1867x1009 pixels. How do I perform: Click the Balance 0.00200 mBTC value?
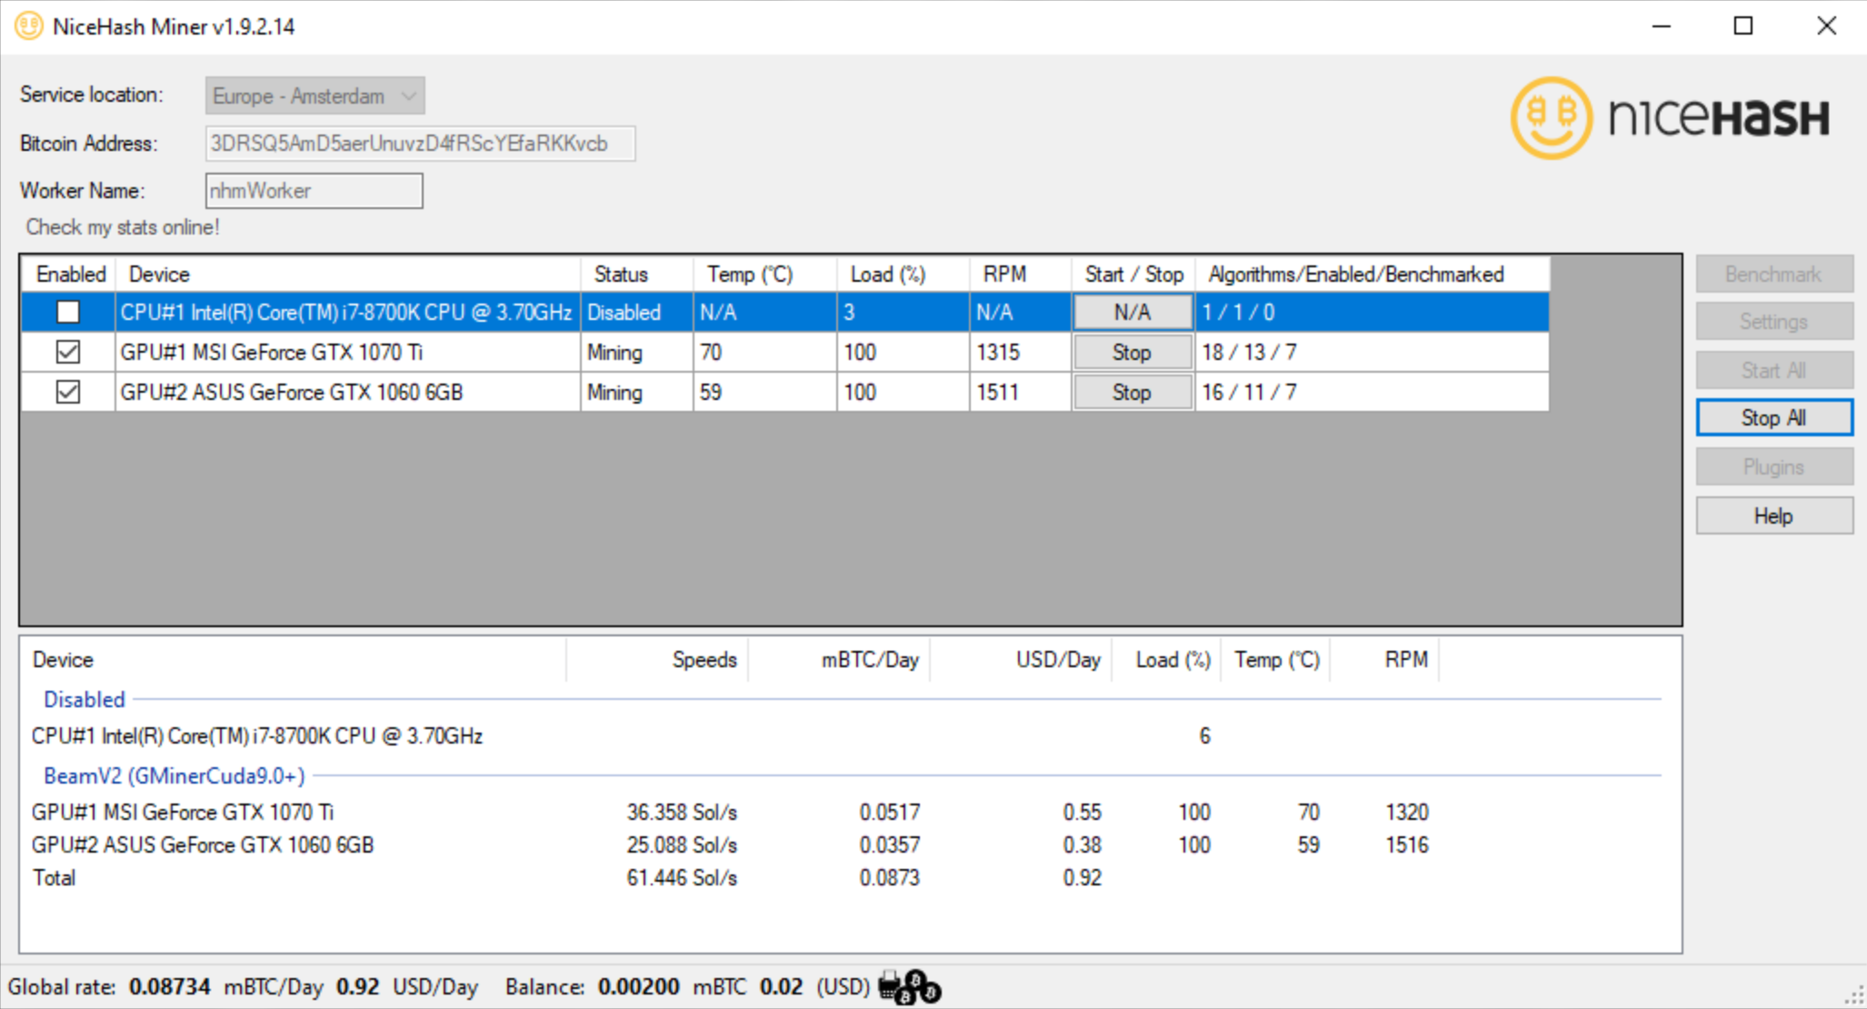[x=638, y=987]
